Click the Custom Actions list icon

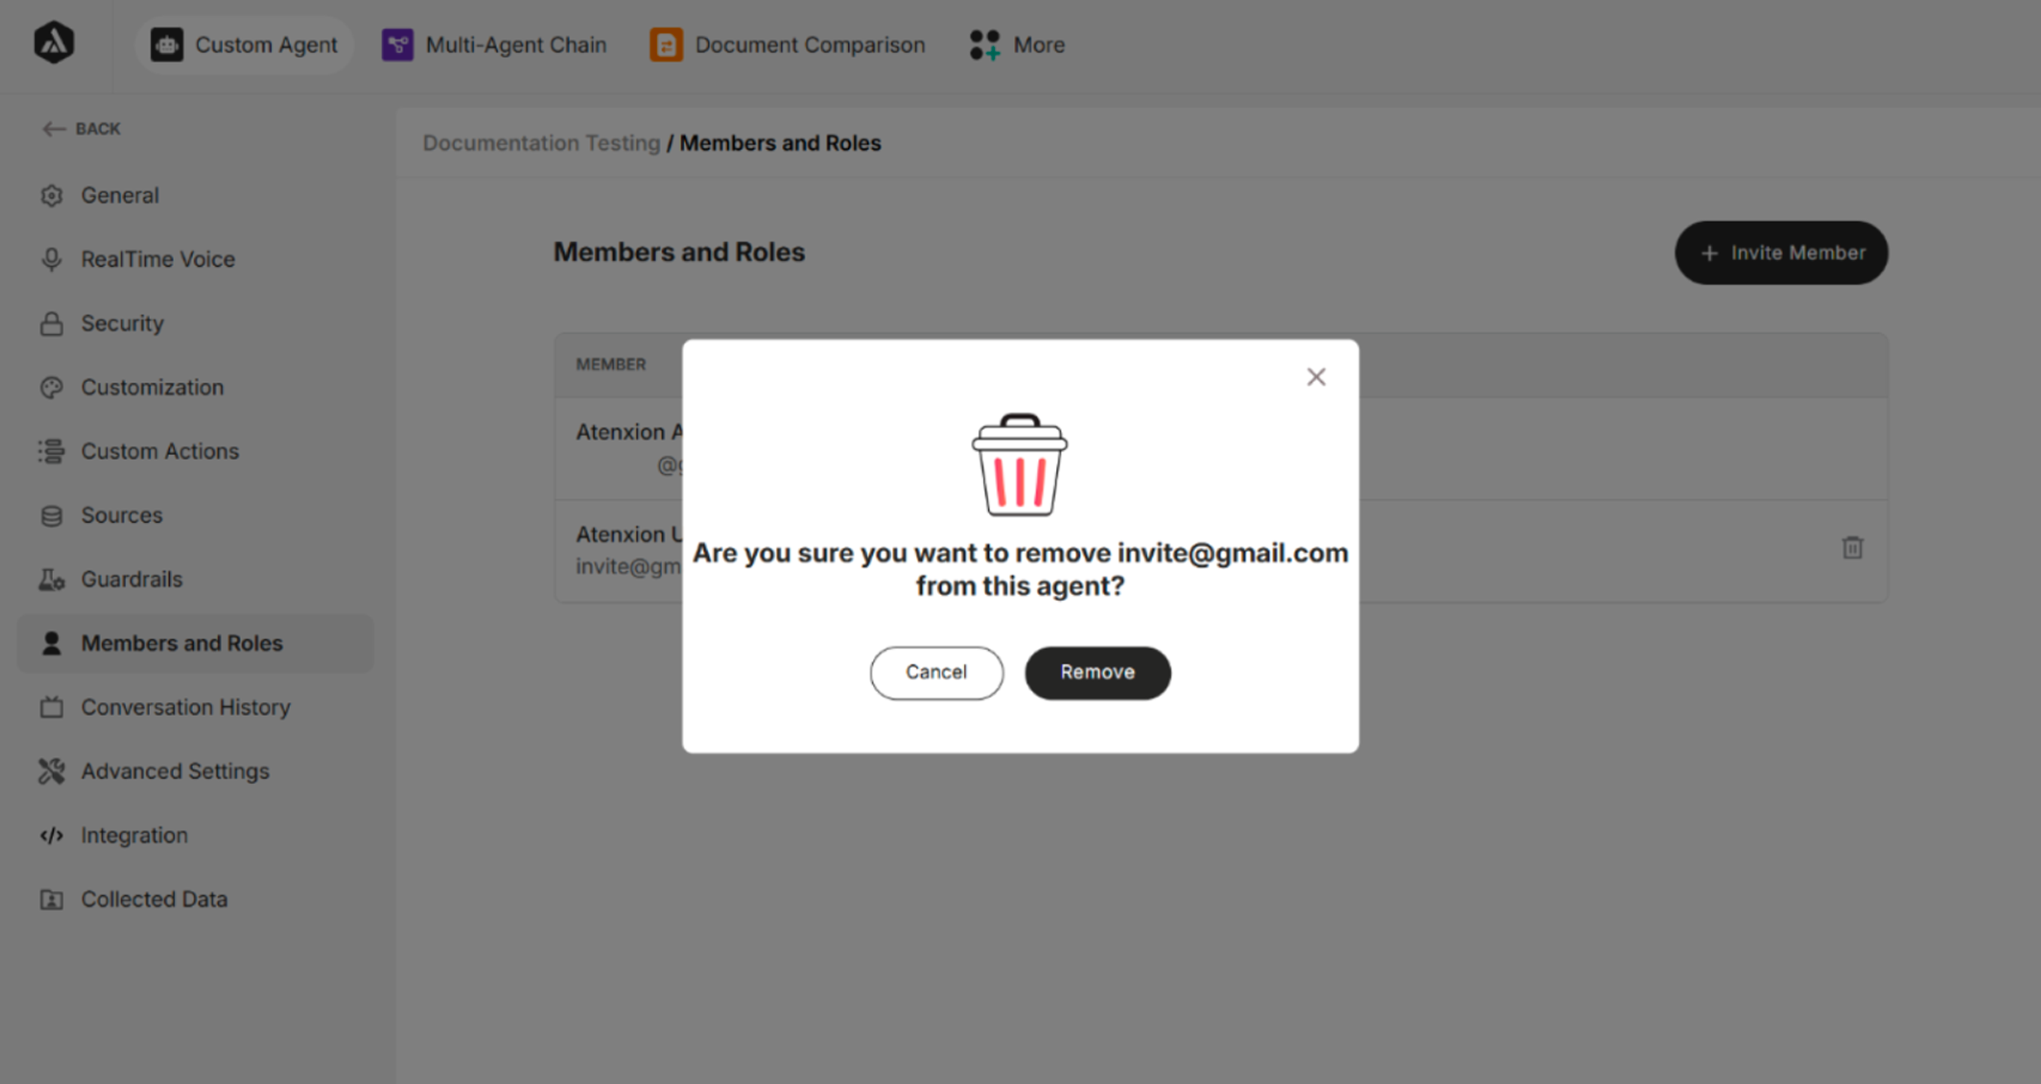pos(51,452)
